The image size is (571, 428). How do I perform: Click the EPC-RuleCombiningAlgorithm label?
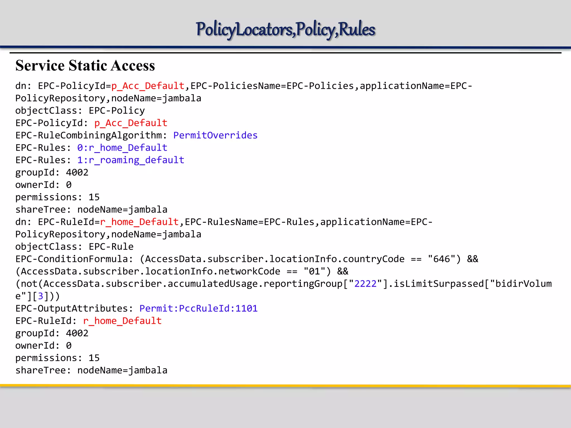coord(91,135)
